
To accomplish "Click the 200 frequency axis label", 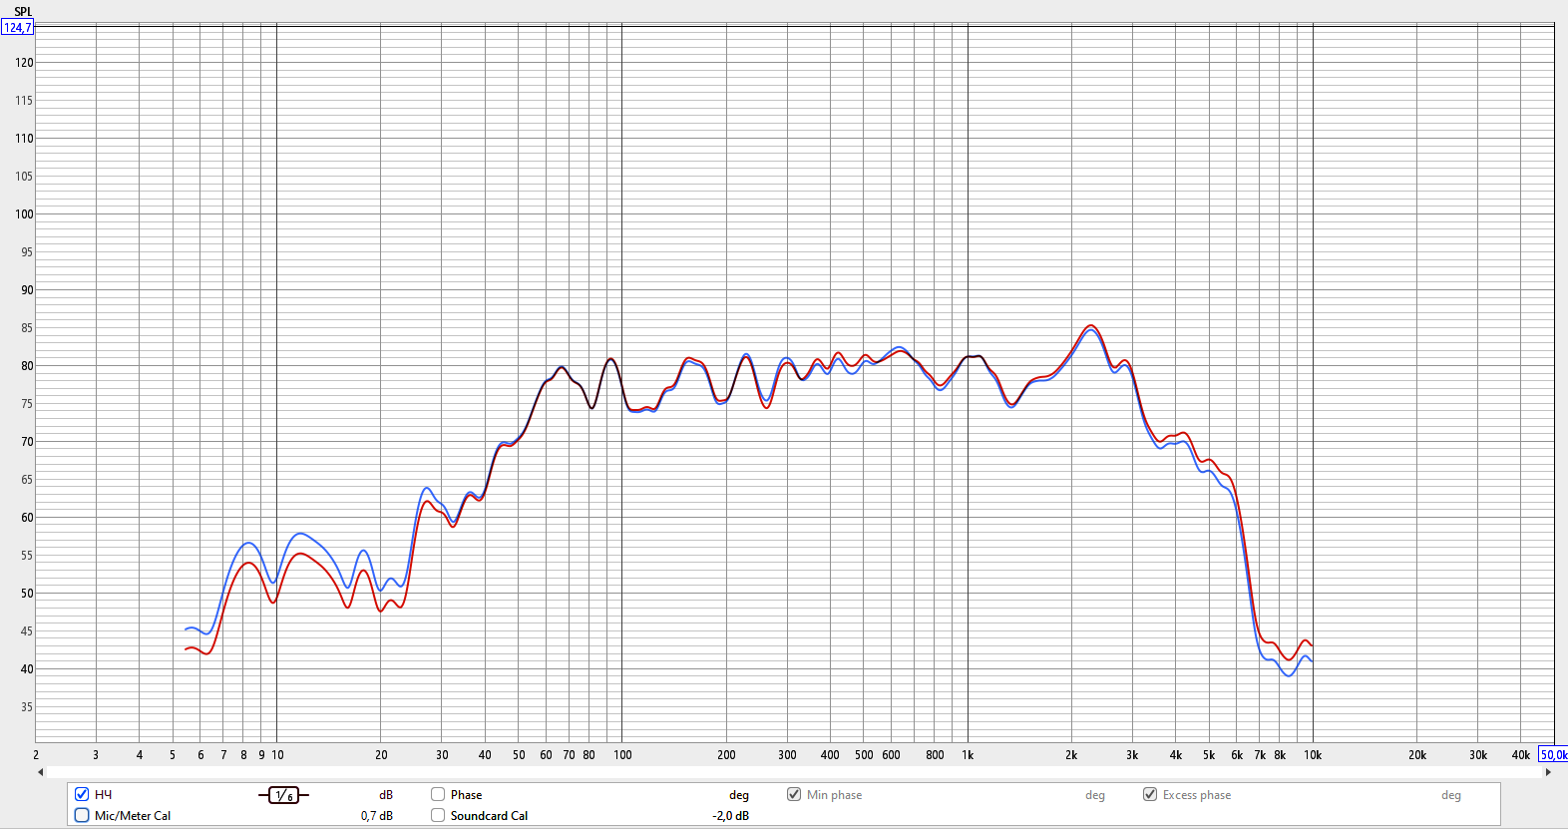I will coord(726,755).
